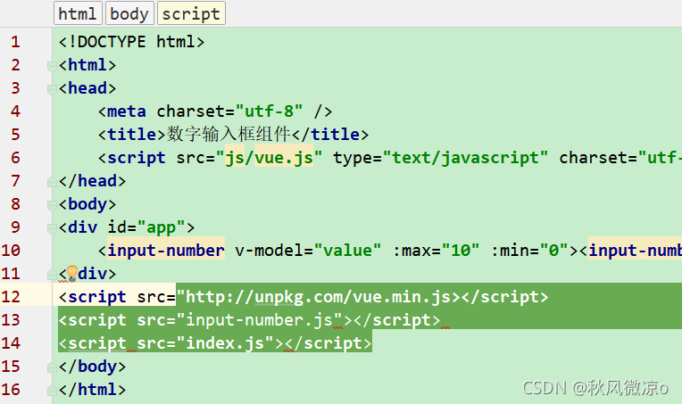This screenshot has height=404, width=682.
Task: Click the closing body tag on line 15
Action: (92, 367)
